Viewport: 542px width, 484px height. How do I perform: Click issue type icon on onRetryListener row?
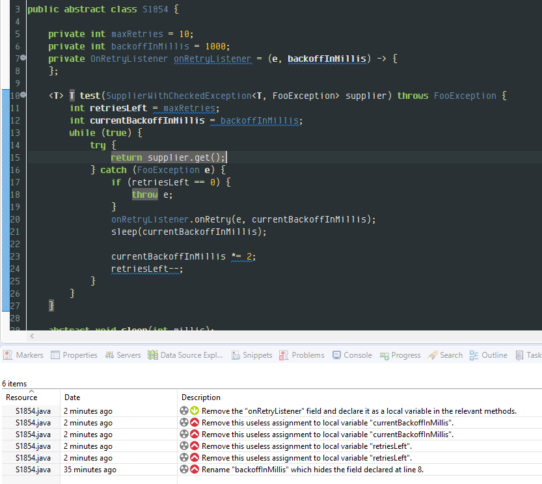click(184, 410)
